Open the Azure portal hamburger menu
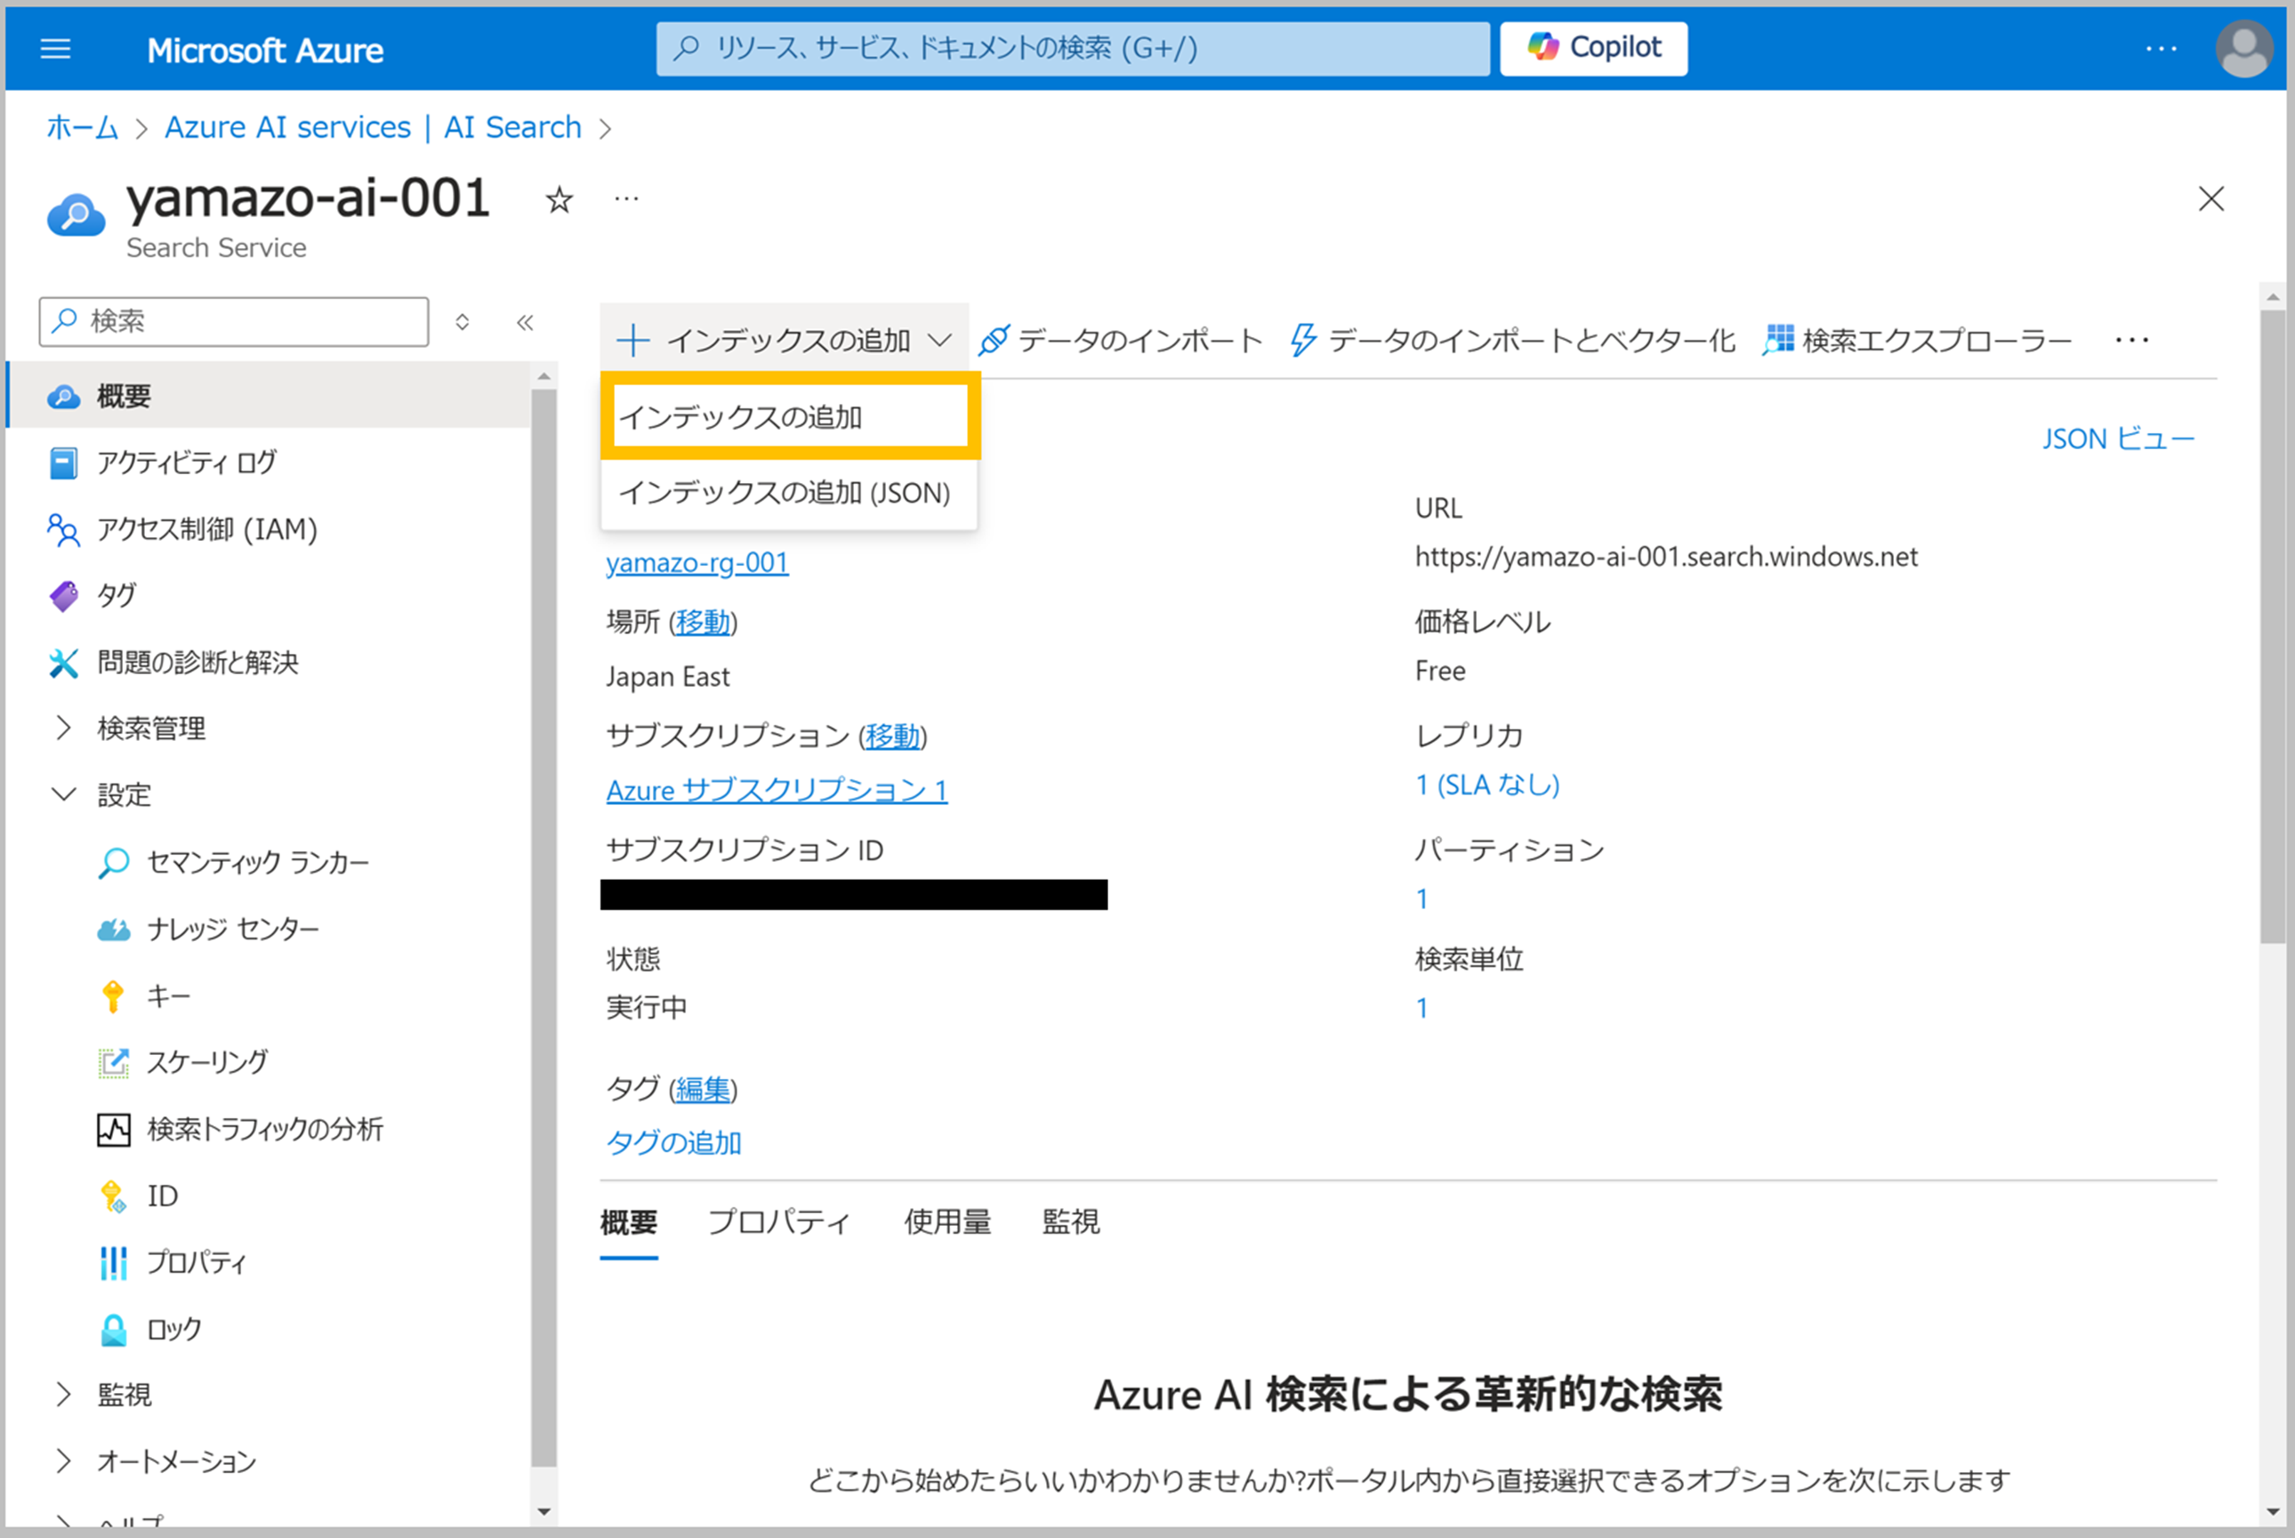 (x=56, y=48)
